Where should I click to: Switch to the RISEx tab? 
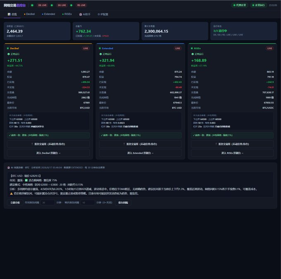(67, 14)
